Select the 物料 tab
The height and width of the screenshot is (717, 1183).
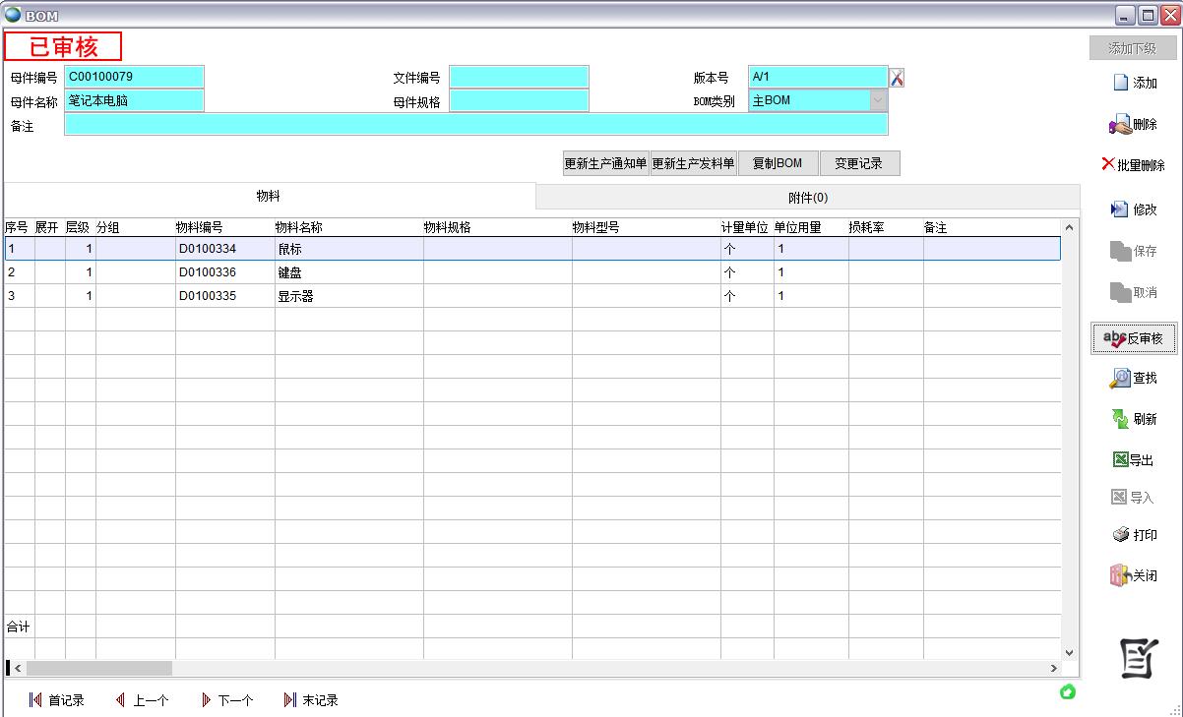(x=269, y=197)
